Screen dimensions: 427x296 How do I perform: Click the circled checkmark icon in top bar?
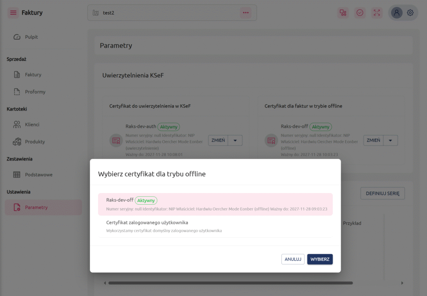[360, 13]
